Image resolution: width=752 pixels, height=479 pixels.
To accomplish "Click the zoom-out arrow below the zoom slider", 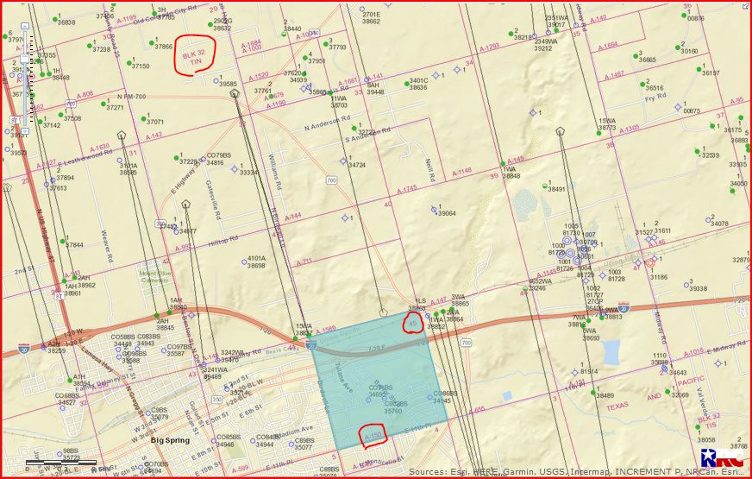I will coord(25,130).
